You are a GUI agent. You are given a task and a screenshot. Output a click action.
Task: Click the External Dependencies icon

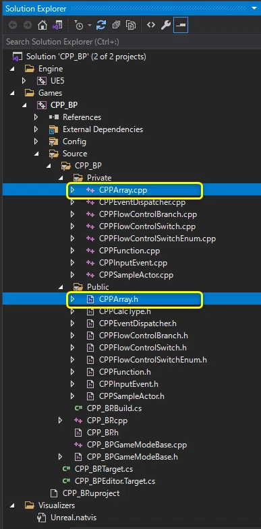[54, 129]
